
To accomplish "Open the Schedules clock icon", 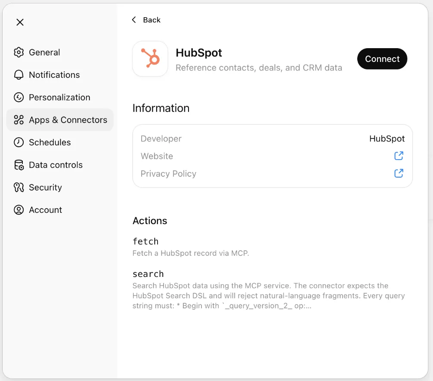I will point(19,142).
